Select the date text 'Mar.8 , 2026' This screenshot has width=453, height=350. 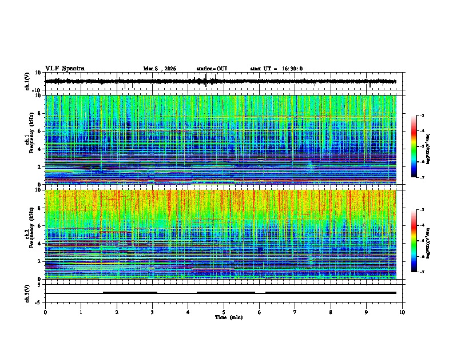160,69
